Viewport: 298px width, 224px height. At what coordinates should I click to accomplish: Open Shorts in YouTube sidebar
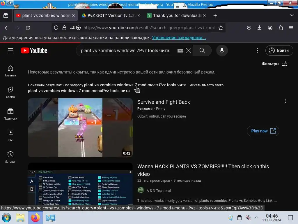click(x=10, y=92)
